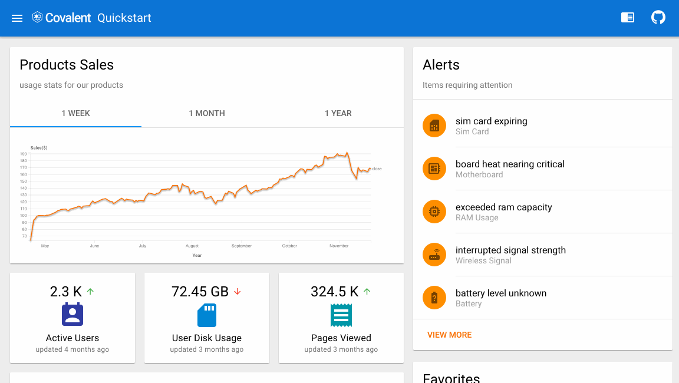The image size is (679, 383).
Task: Click the wireless signal alert icon
Action: click(434, 255)
